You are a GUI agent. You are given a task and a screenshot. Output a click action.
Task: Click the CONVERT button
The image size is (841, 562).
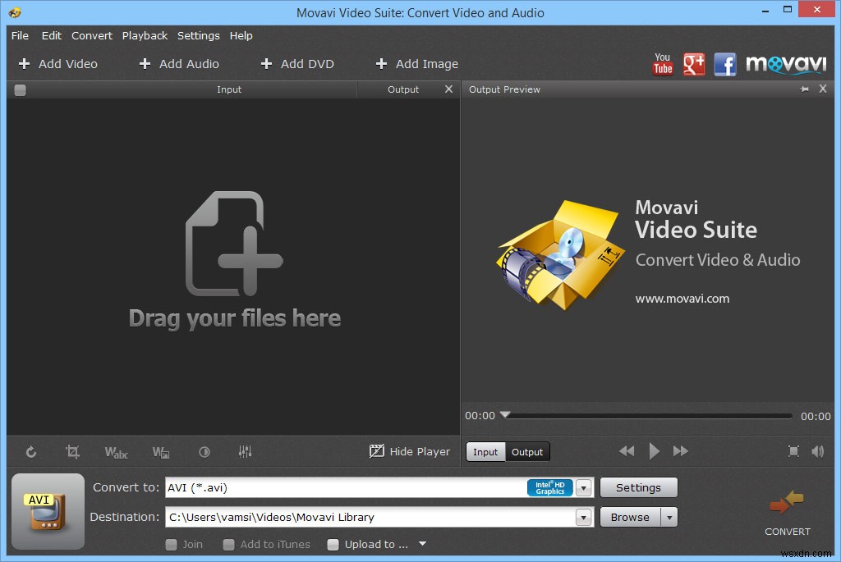pyautogui.click(x=787, y=509)
